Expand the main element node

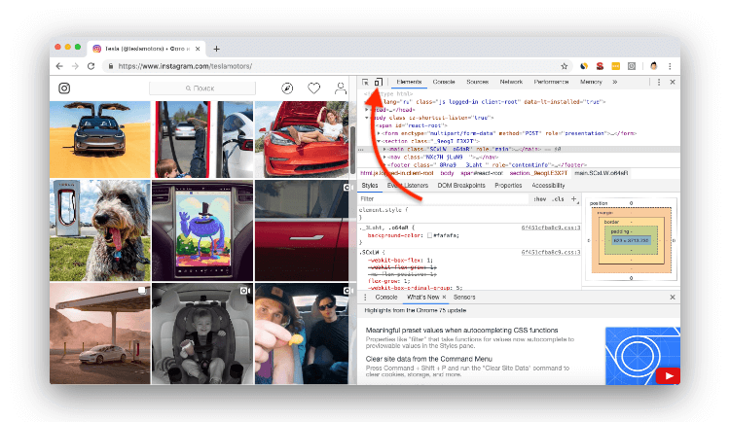coord(384,150)
